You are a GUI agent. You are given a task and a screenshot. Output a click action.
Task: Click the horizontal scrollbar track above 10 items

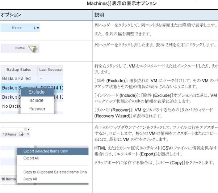[x=13, y=130]
